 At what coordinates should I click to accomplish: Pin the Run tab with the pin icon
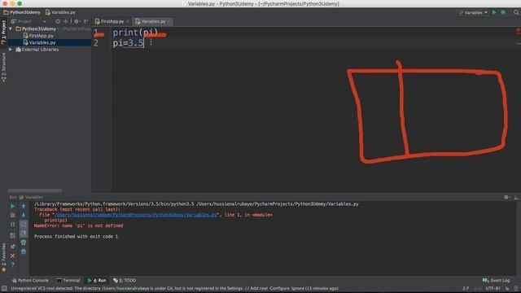coord(13,247)
